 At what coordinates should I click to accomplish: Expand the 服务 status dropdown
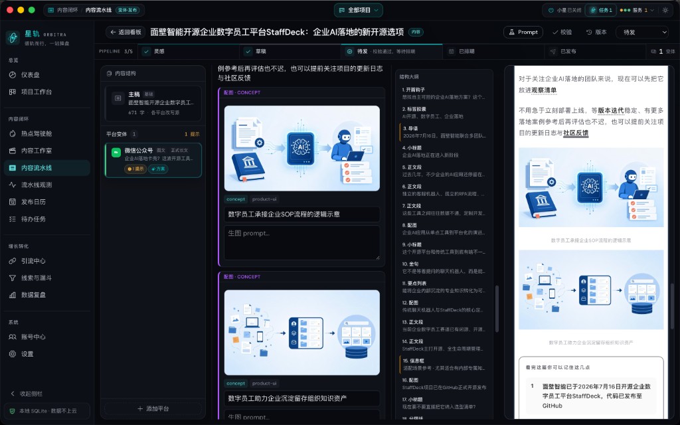point(637,10)
